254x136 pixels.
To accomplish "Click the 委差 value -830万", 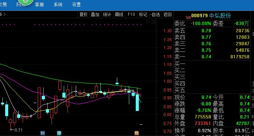I will (x=241, y=24).
